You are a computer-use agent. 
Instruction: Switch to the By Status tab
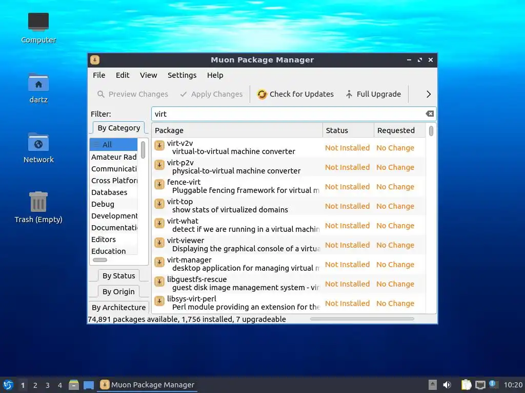118,276
